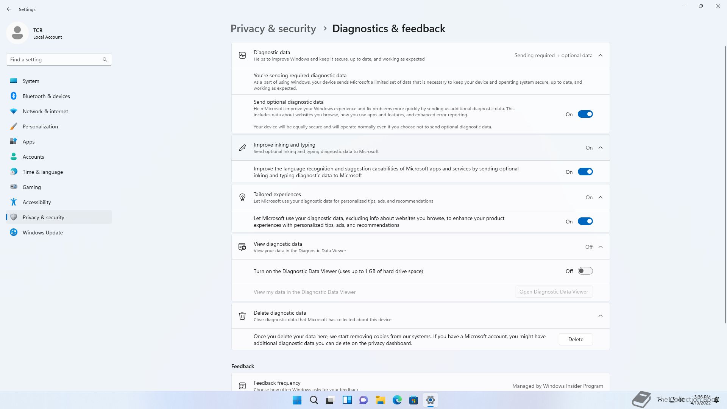Click the vertical scrollbar on the right

(x=725, y=184)
